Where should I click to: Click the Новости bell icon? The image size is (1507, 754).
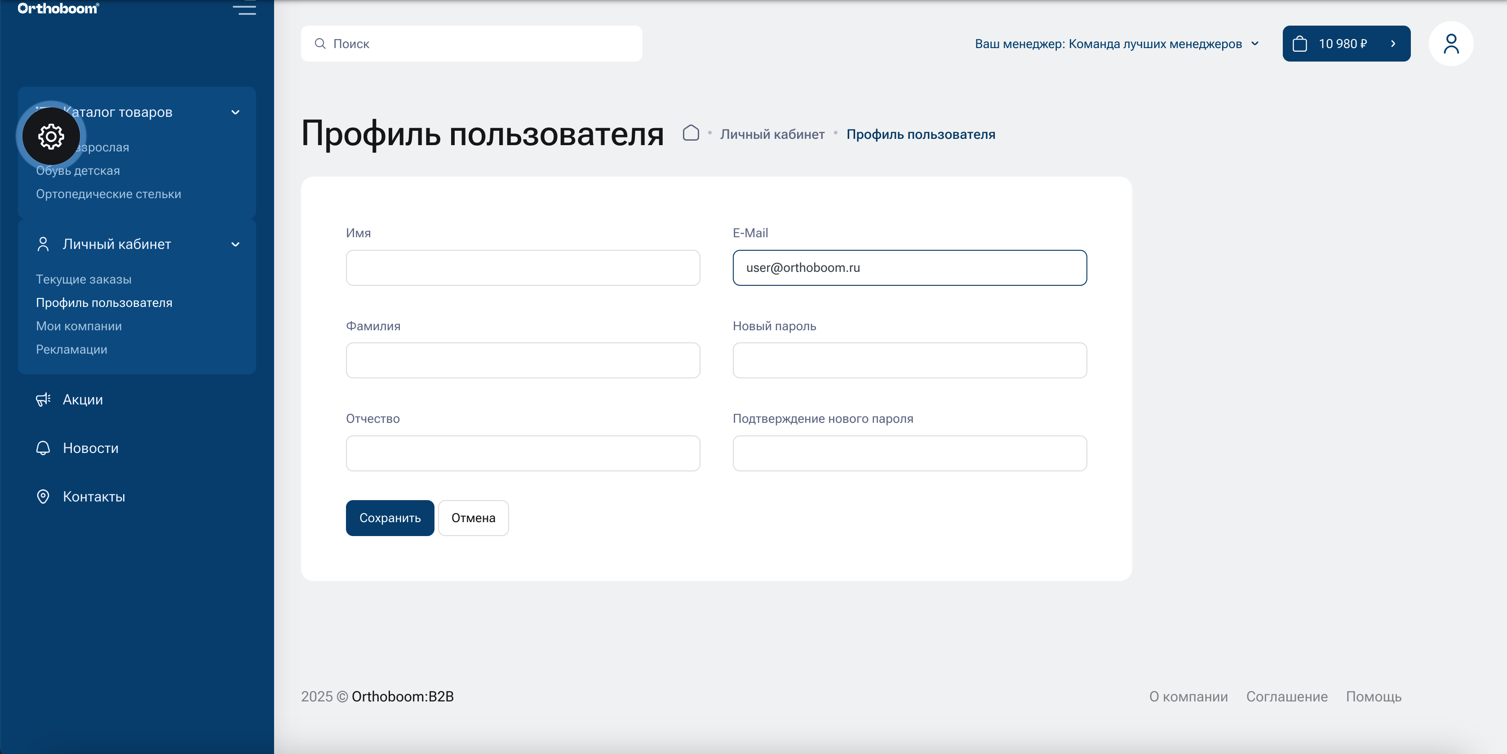click(43, 448)
